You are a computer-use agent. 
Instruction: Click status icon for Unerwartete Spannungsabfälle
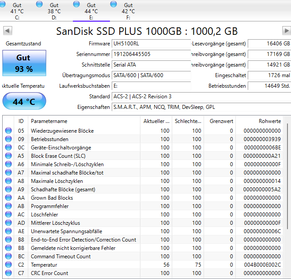click(x=8, y=231)
